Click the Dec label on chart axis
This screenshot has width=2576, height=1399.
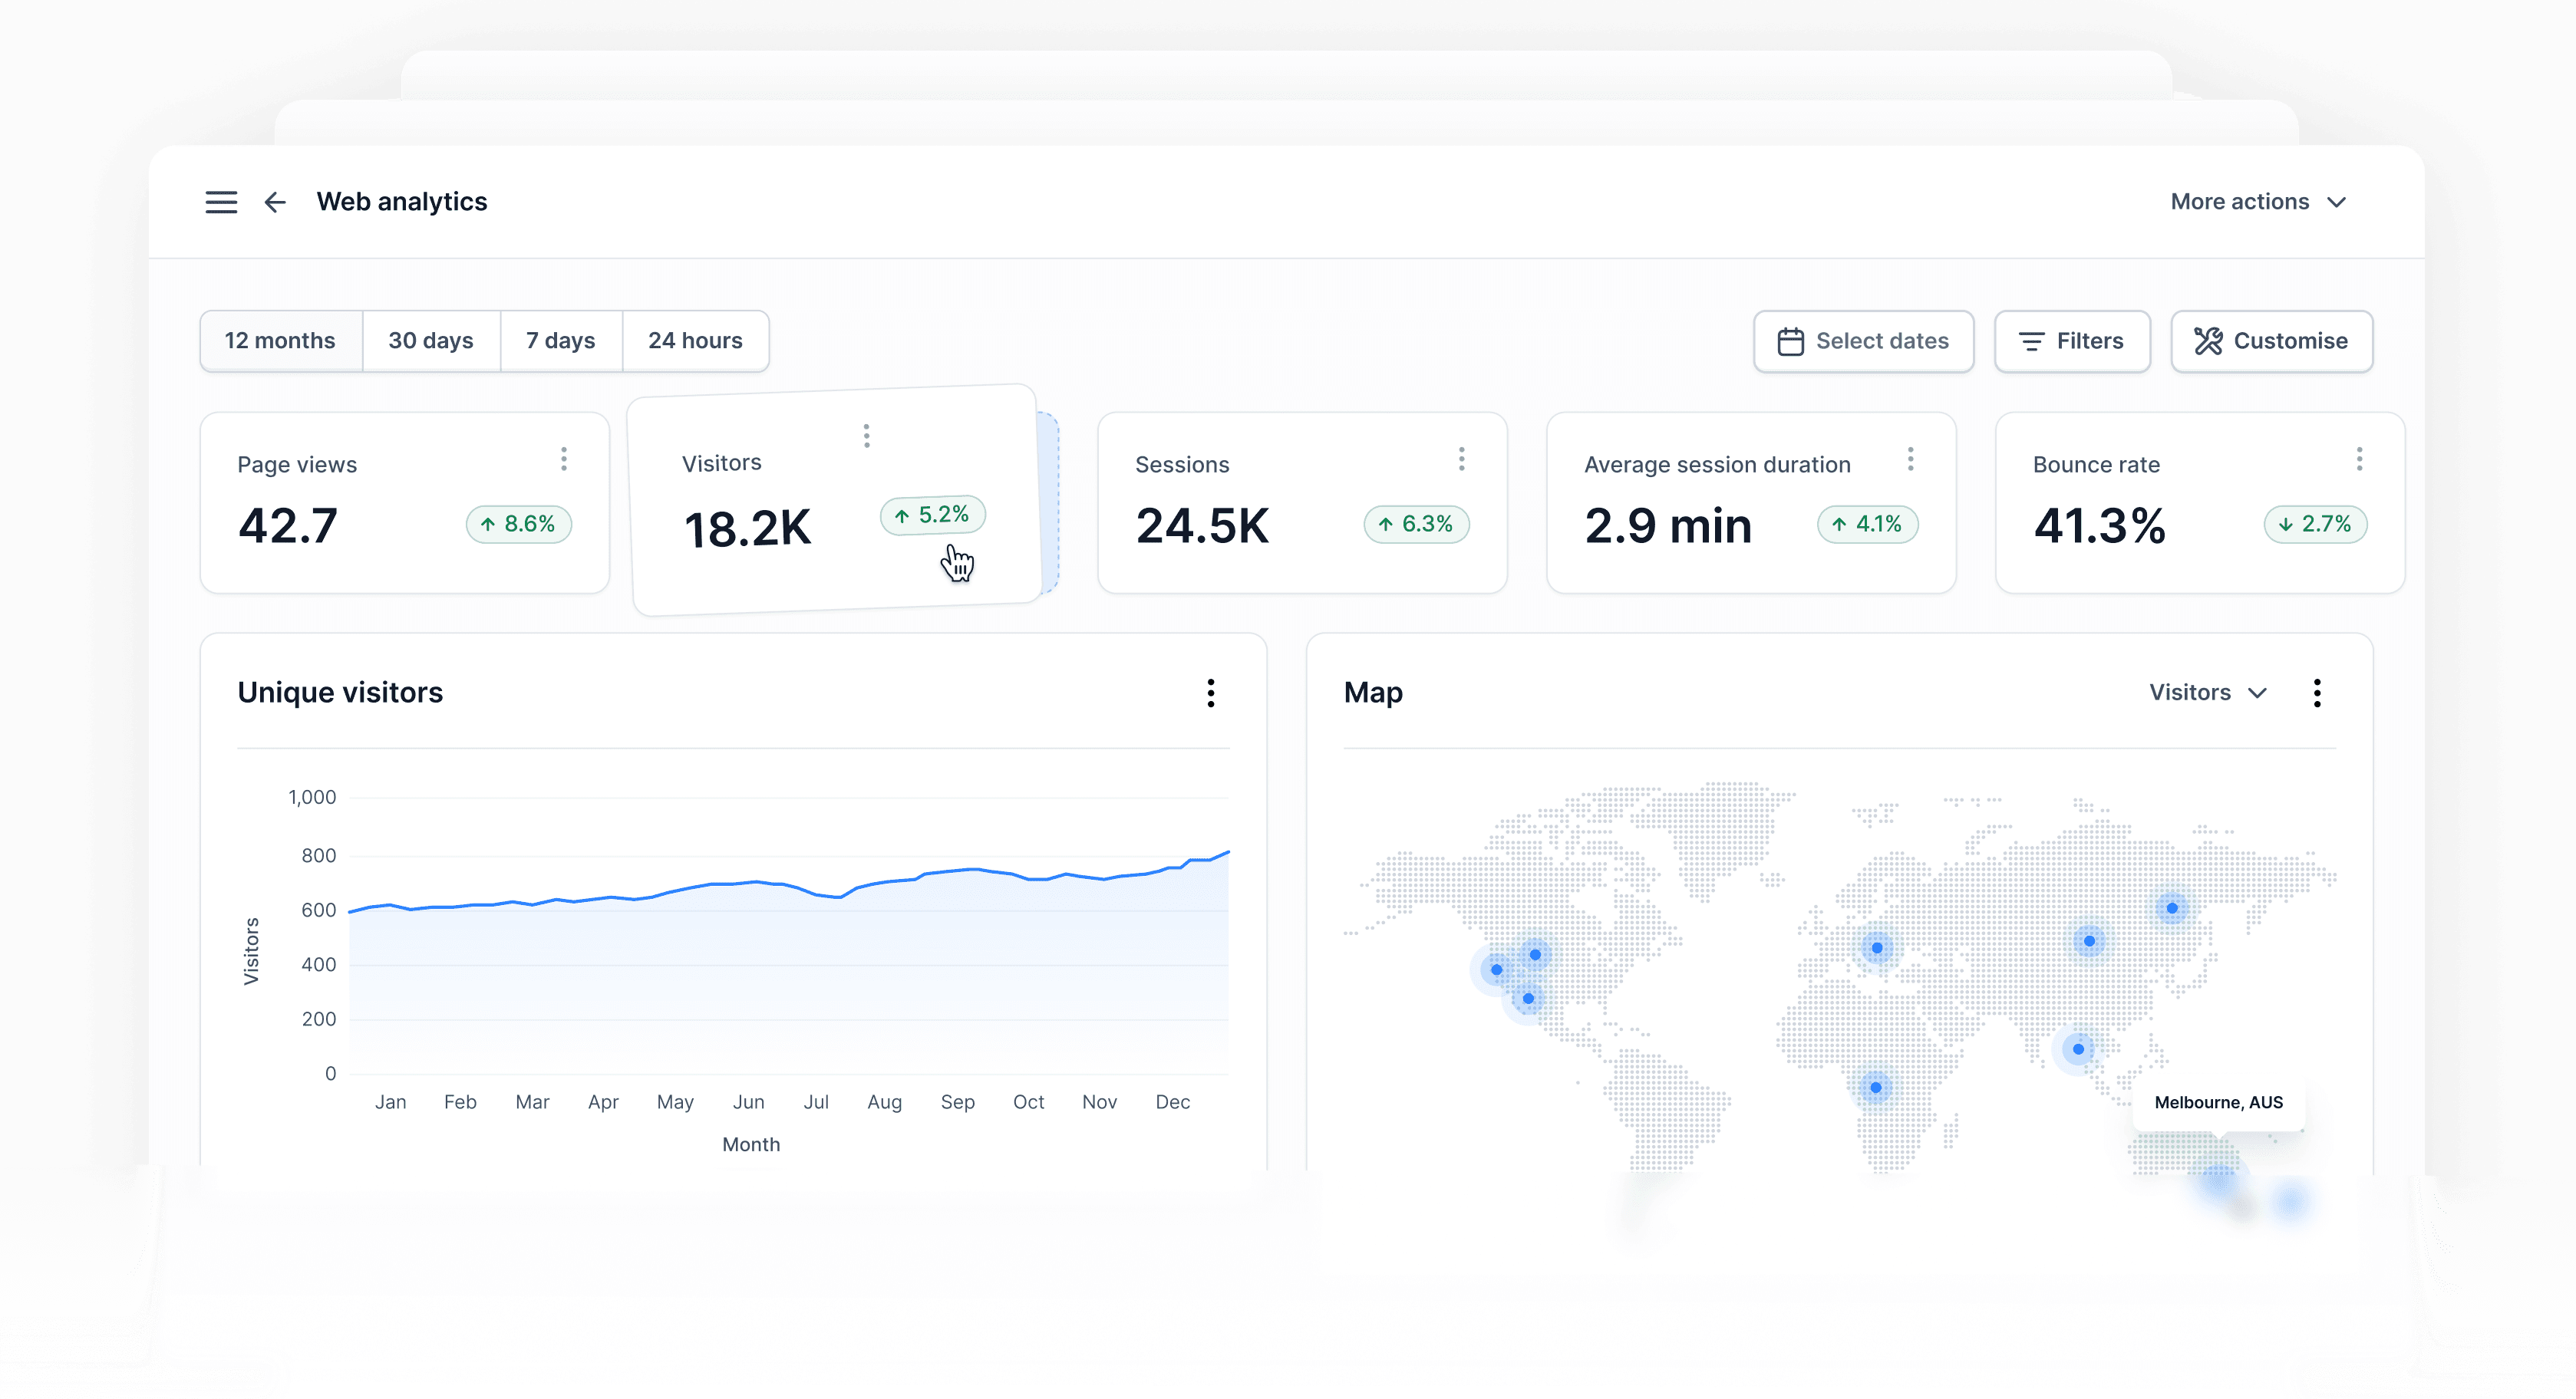[1172, 1101]
